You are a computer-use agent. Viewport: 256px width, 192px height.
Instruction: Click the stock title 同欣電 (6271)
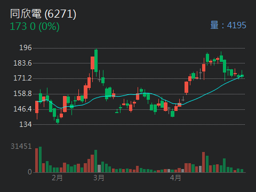(x=43, y=14)
